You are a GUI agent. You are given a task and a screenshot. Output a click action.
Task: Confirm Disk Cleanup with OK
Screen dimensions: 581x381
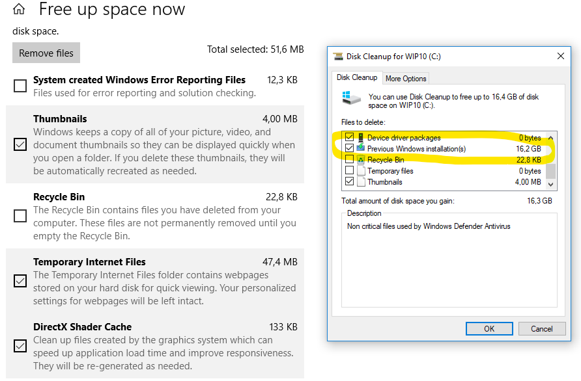coord(489,329)
